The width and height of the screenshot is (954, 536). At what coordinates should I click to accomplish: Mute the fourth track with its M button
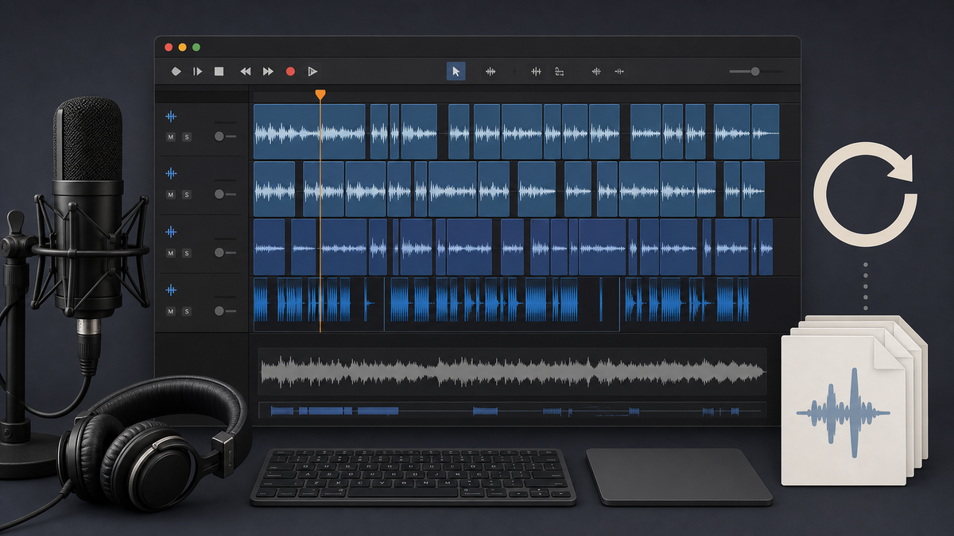[170, 310]
